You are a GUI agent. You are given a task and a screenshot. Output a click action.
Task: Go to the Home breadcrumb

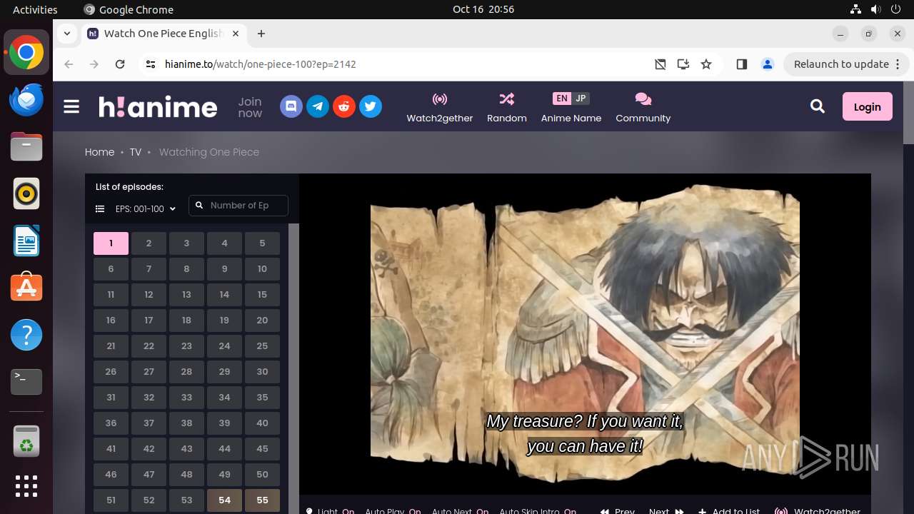click(99, 152)
